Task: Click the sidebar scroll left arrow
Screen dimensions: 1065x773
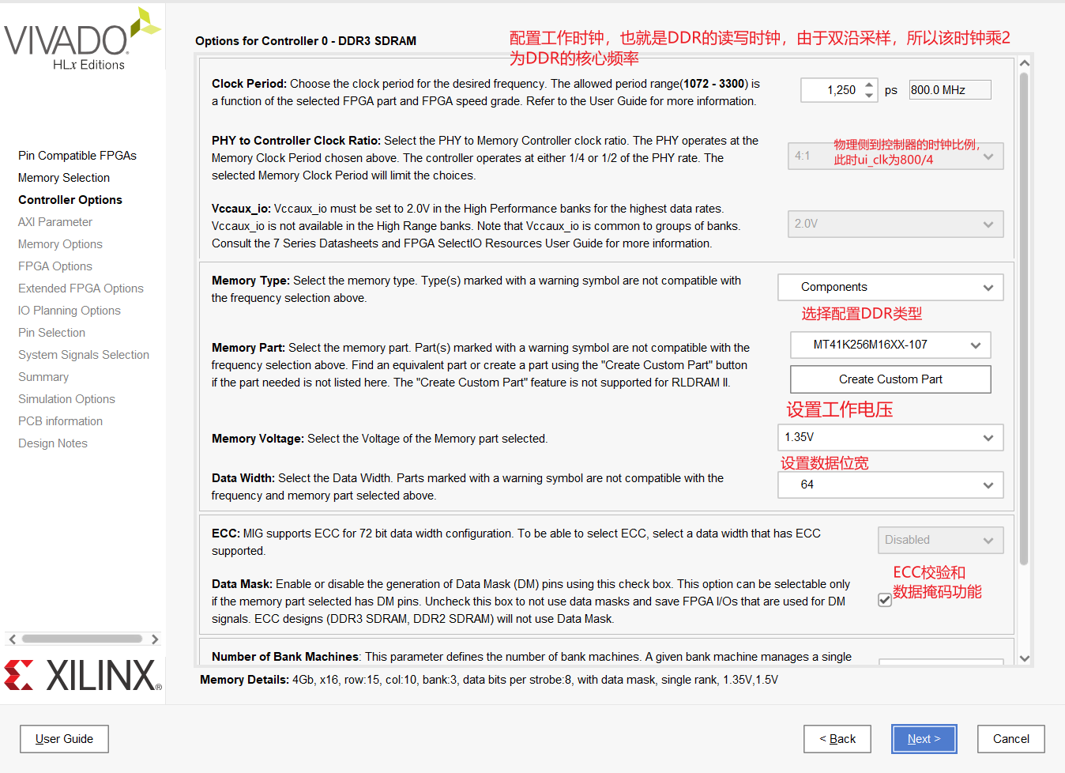Action: [x=12, y=639]
